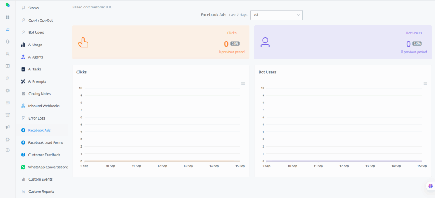
Task: Open the search magnifier icon in the rail
Action: pyautogui.click(x=7, y=78)
